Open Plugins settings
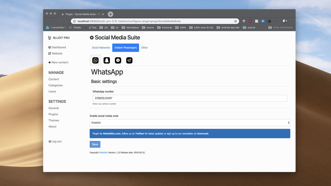 click(53, 114)
